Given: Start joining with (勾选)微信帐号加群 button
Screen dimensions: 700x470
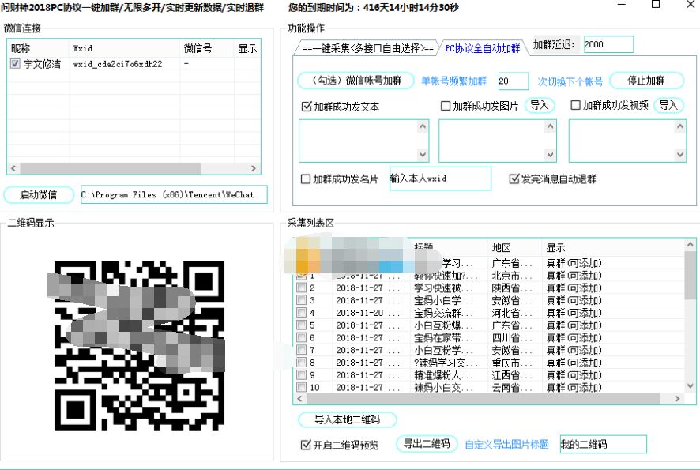Looking at the screenshot, I should point(356,81).
